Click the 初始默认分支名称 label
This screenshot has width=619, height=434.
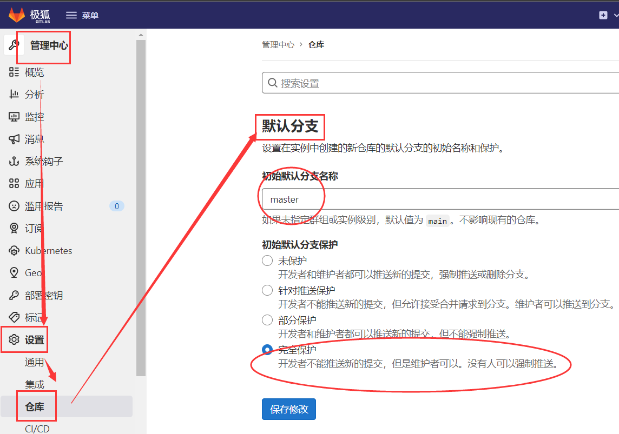300,176
